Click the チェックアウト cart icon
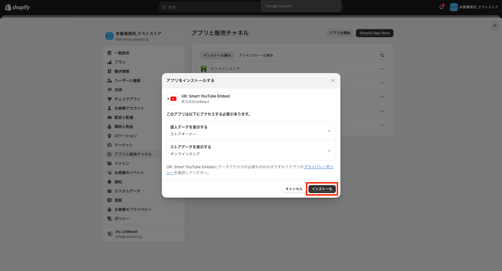 click(x=109, y=99)
